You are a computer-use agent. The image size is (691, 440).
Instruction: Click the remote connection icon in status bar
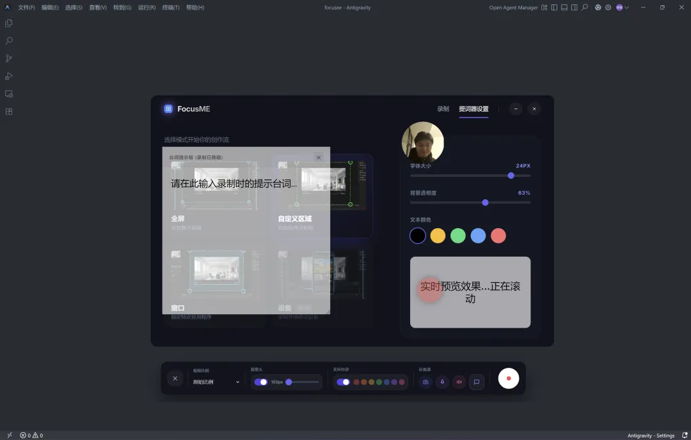coord(10,435)
